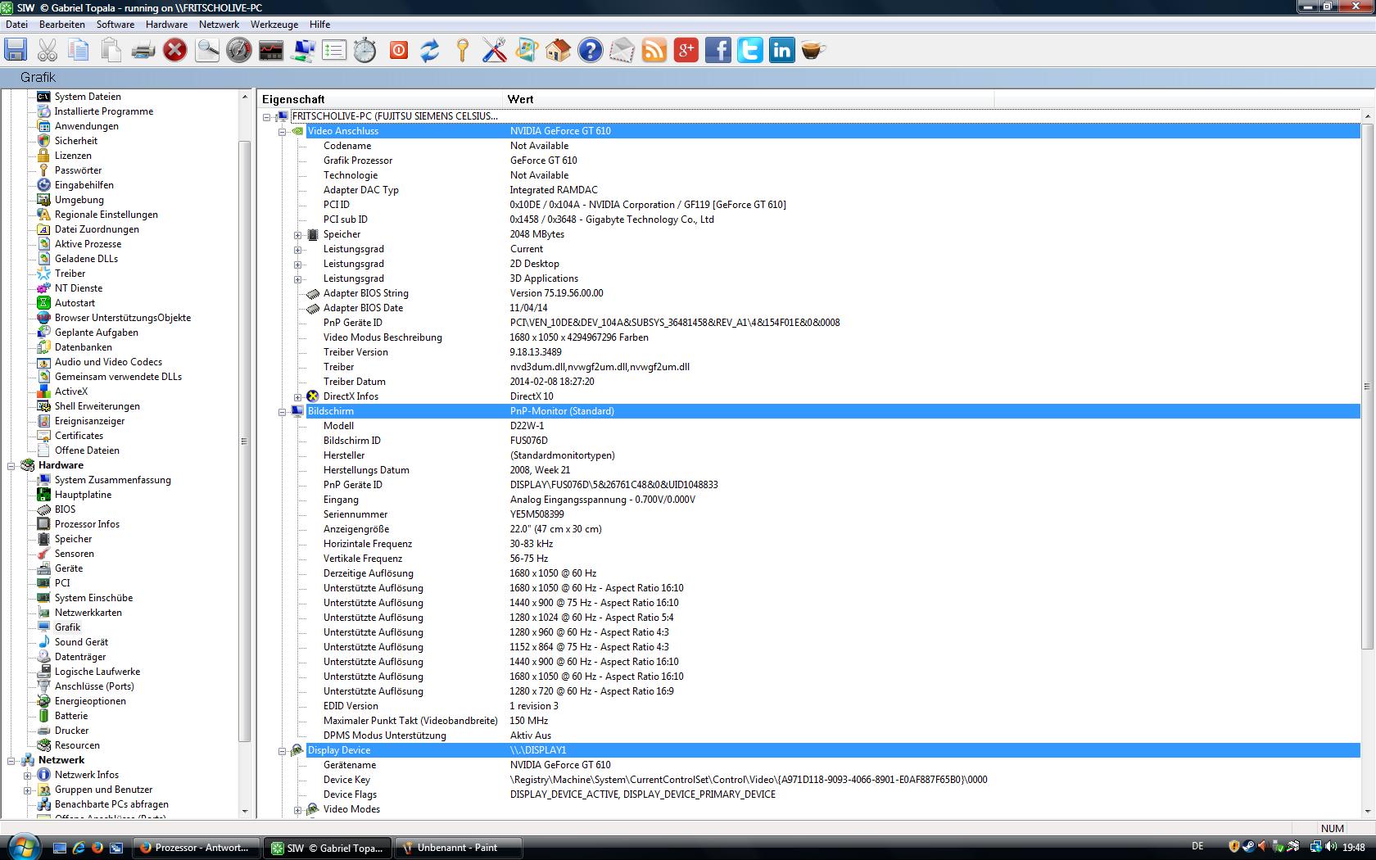Expand the DirectX Infos row
The width and height of the screenshot is (1376, 860).
click(x=298, y=397)
